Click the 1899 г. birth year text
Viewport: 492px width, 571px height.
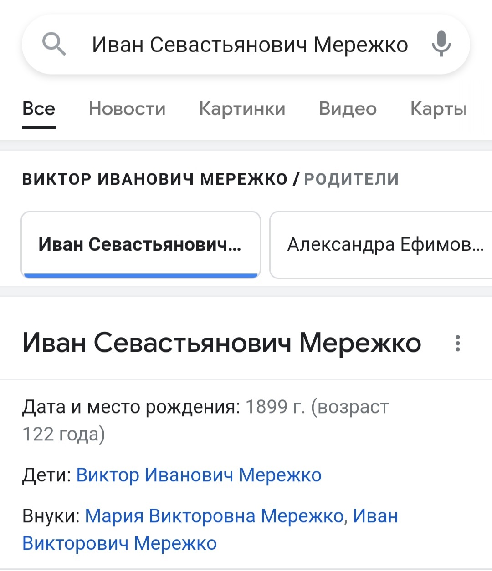[x=275, y=407]
